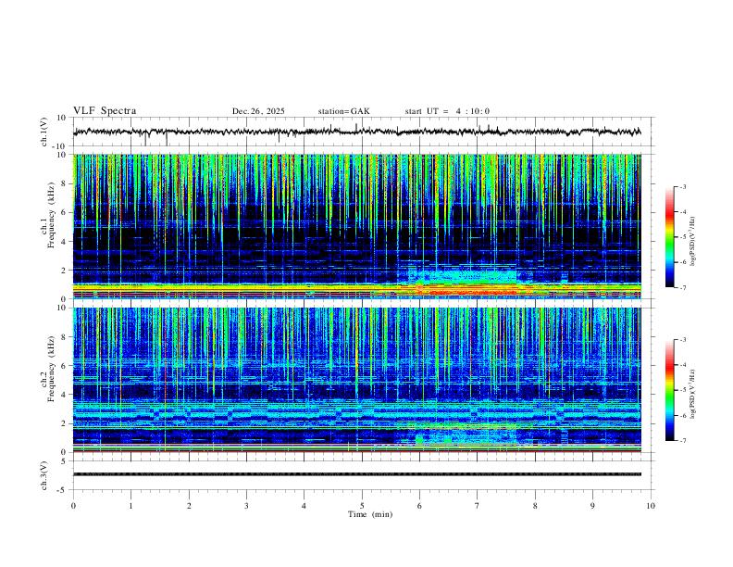Screen dimensions: 733x567
Task: Click the 'Time (min)' axis label
Action: click(370, 514)
